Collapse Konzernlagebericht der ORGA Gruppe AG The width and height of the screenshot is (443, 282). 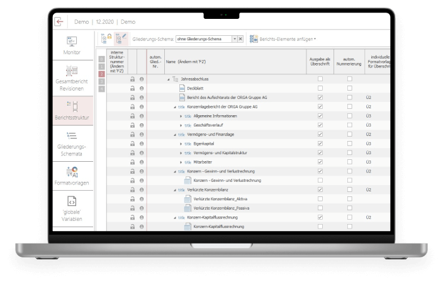[x=174, y=107]
